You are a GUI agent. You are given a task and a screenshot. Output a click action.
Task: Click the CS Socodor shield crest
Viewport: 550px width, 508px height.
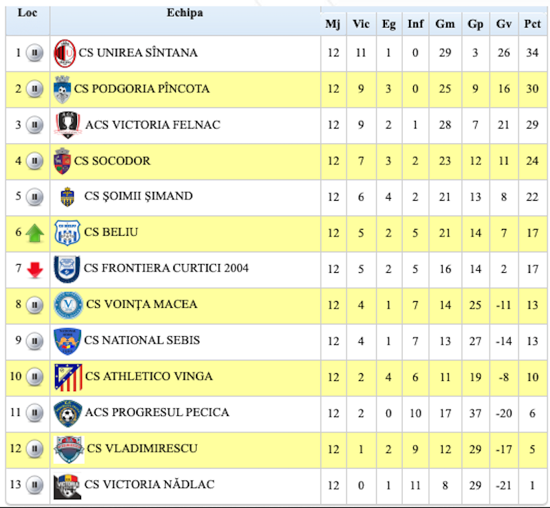63,161
